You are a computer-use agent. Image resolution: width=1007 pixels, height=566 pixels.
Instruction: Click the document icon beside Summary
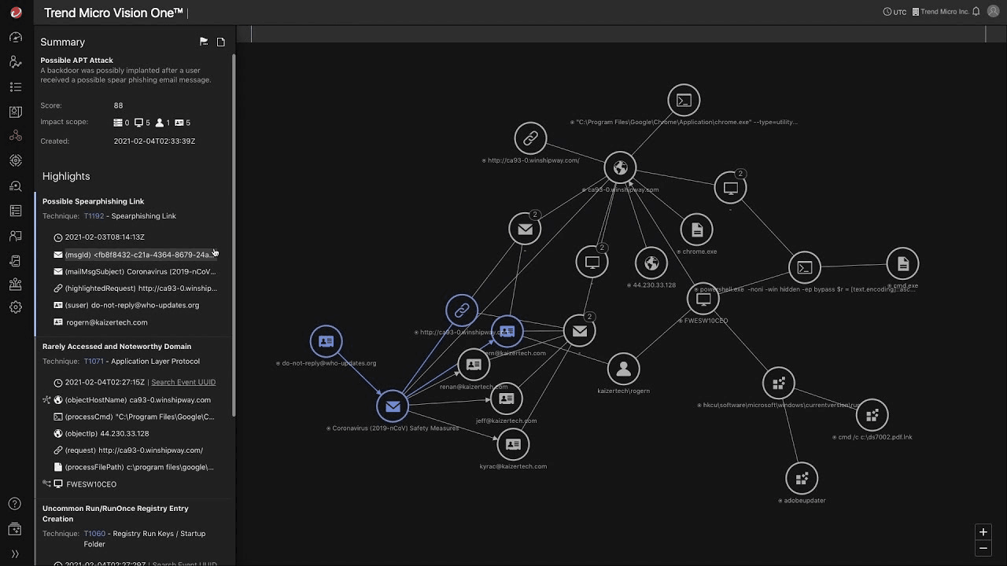coord(221,42)
